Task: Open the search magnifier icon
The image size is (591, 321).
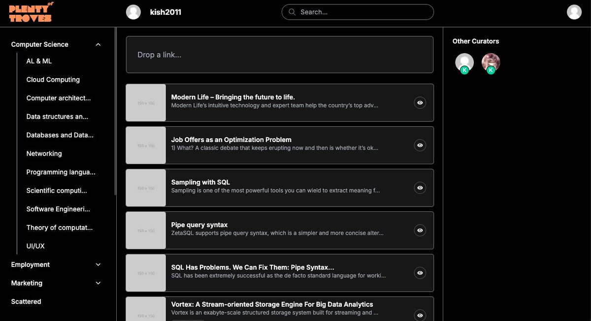Action: [x=291, y=12]
